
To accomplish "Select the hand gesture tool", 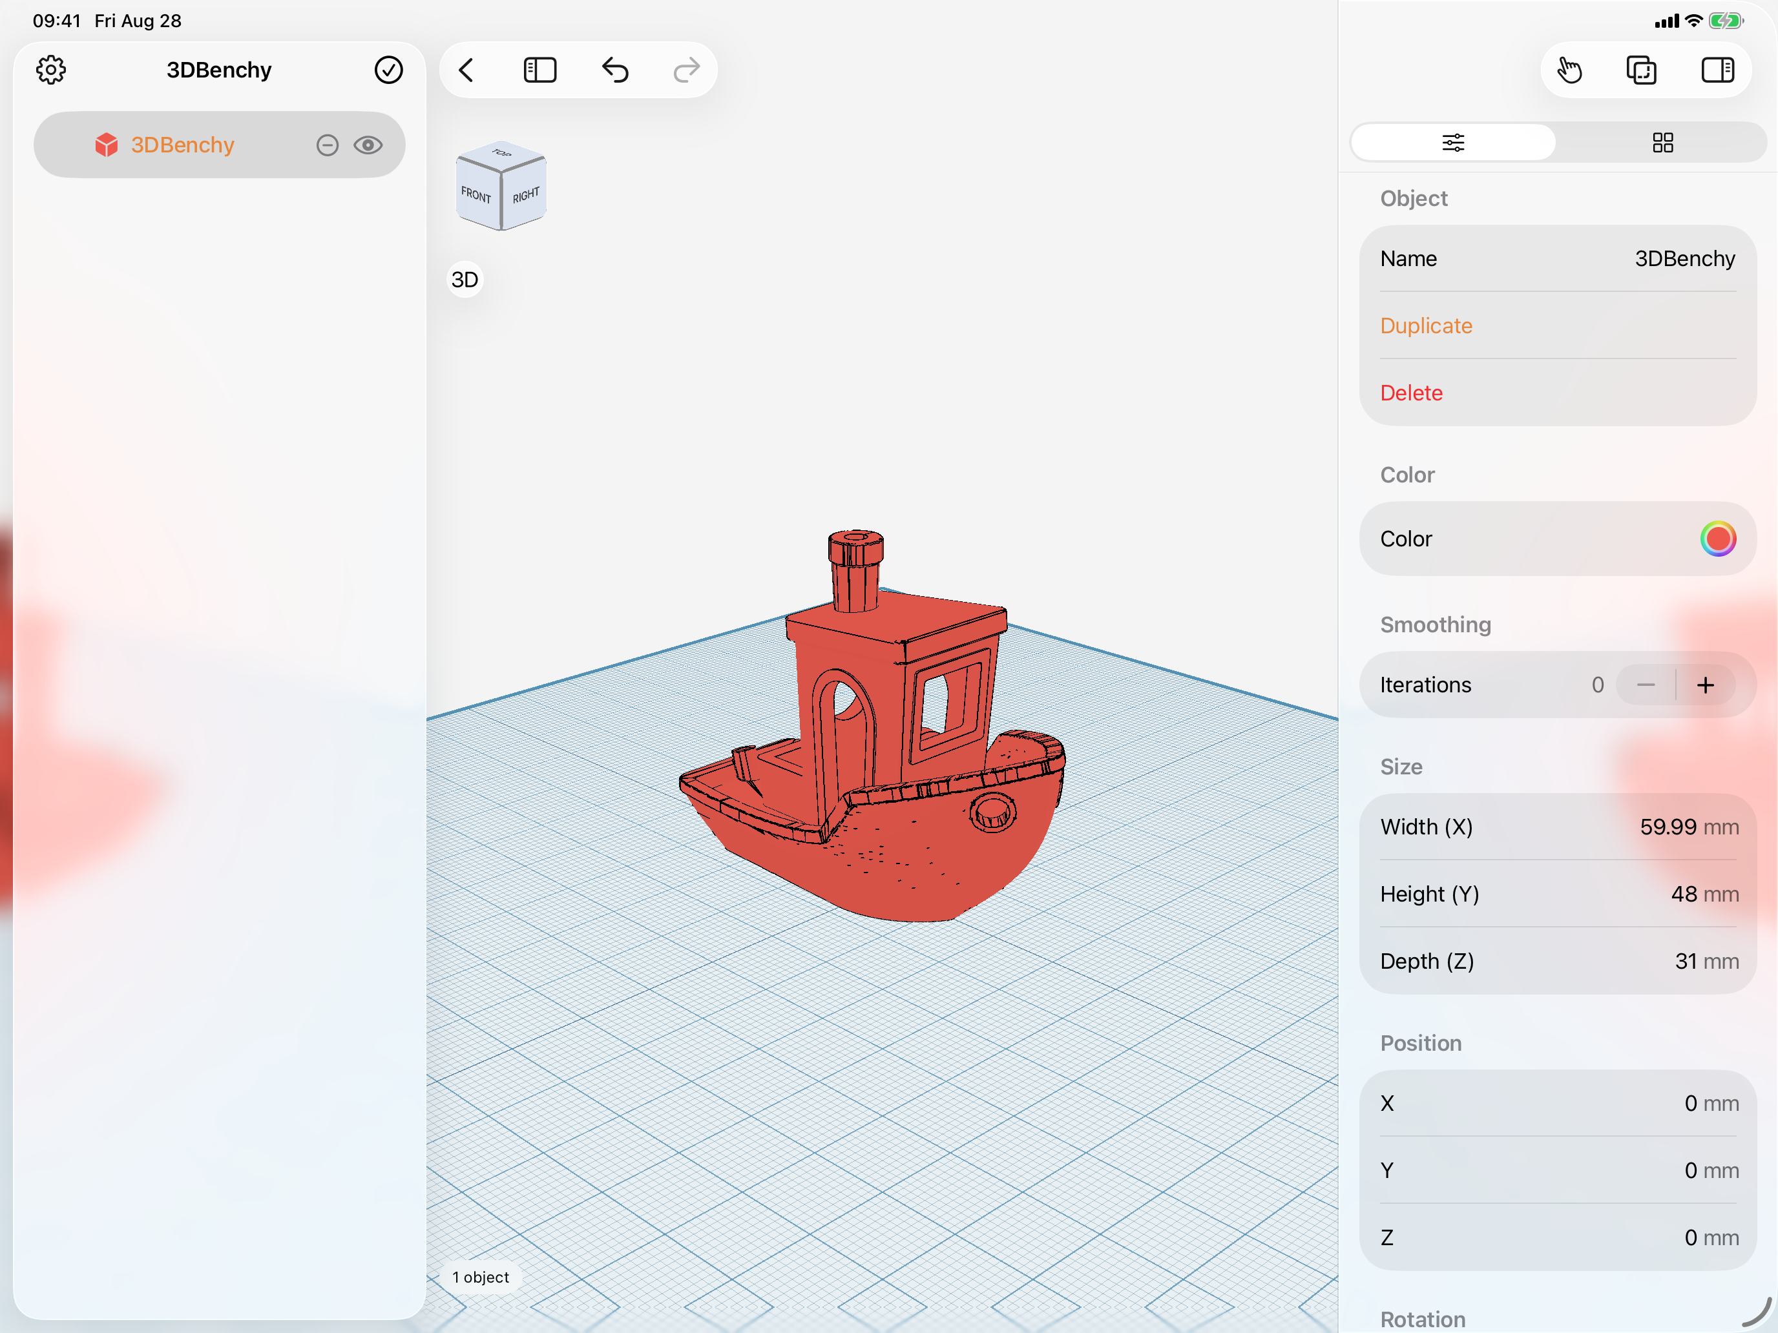I will click(x=1568, y=70).
